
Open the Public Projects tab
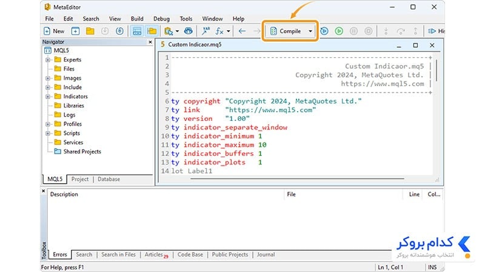pyautogui.click(x=230, y=254)
